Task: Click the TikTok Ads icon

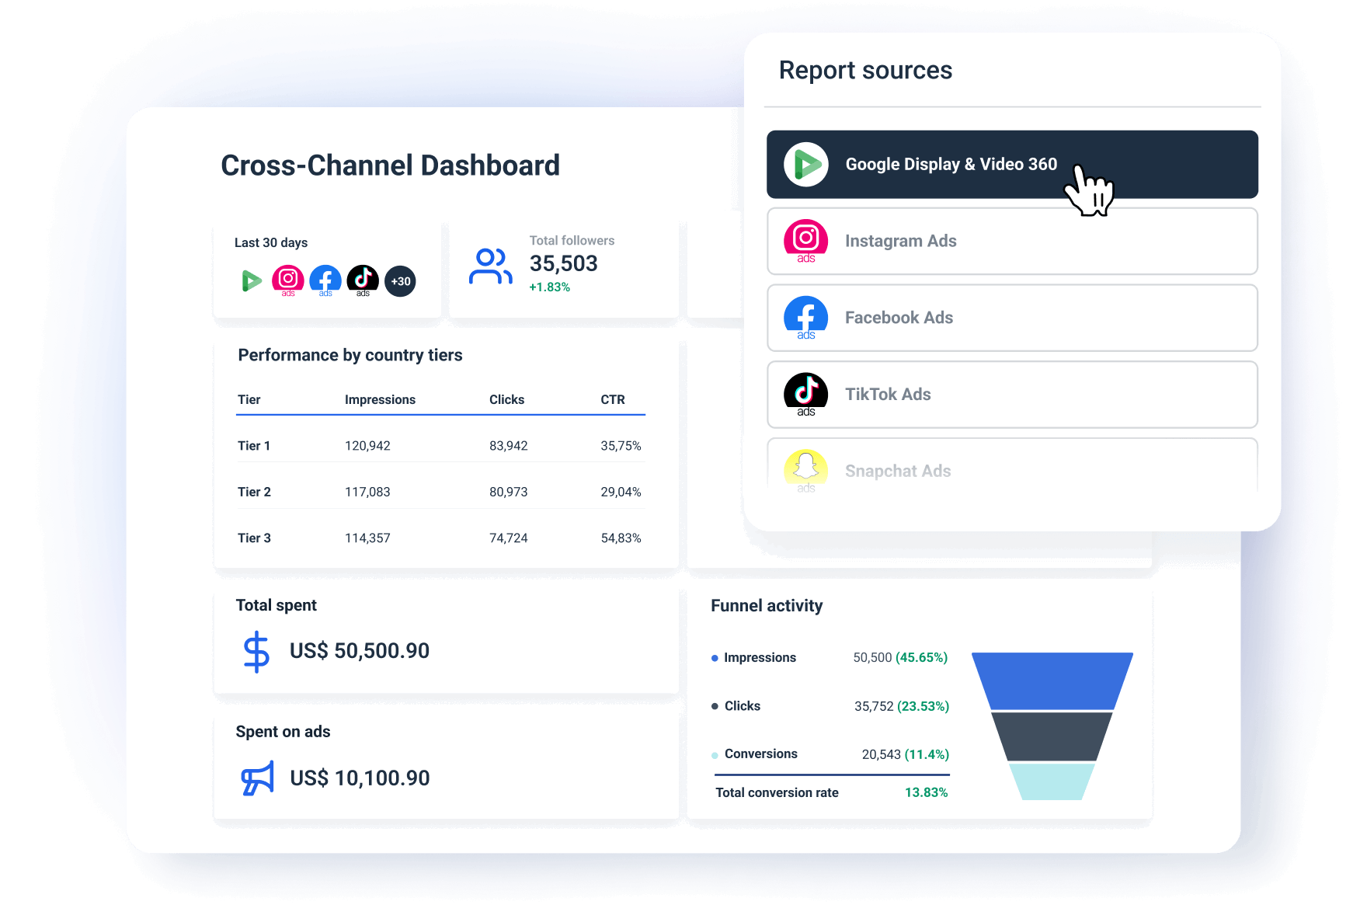Action: click(x=805, y=394)
